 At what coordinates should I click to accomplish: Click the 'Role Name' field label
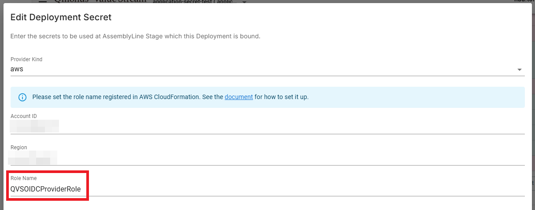click(24, 178)
